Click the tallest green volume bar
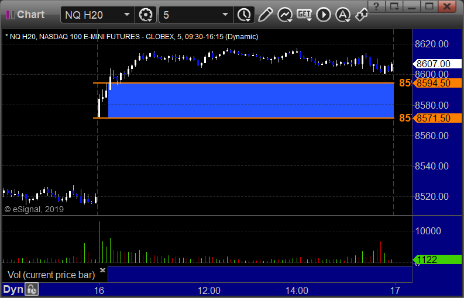Screen dimensions: 464x298 tap(99, 242)
